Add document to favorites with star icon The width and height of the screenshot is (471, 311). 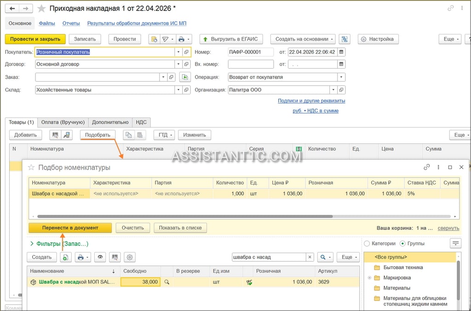pyautogui.click(x=41, y=9)
